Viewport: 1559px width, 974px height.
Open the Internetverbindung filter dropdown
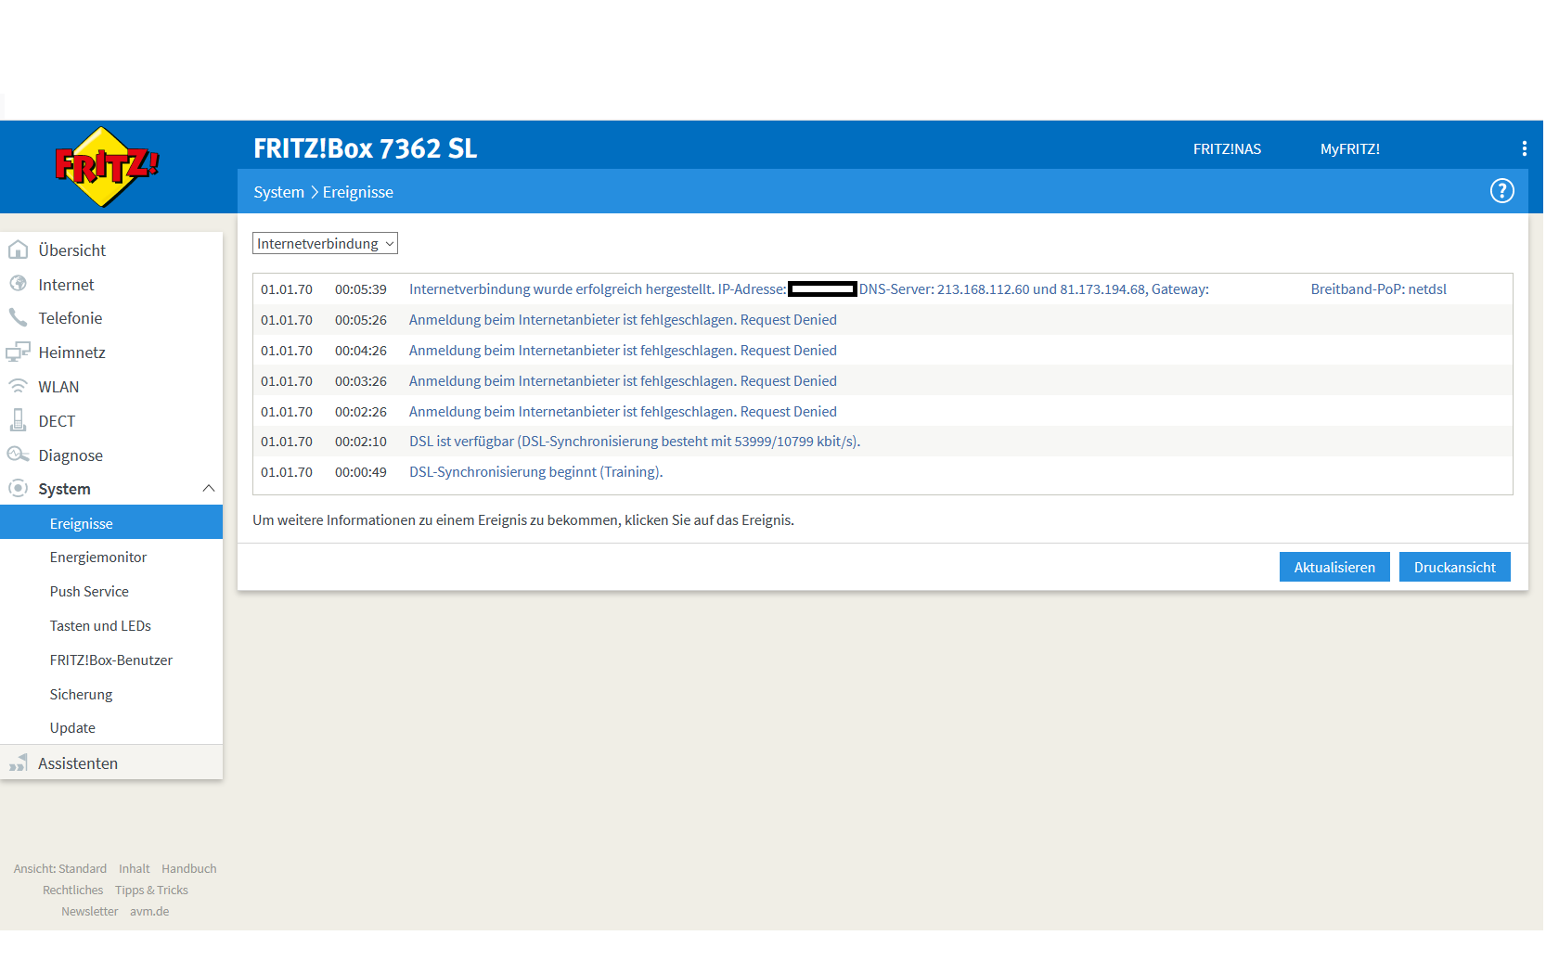coord(325,243)
